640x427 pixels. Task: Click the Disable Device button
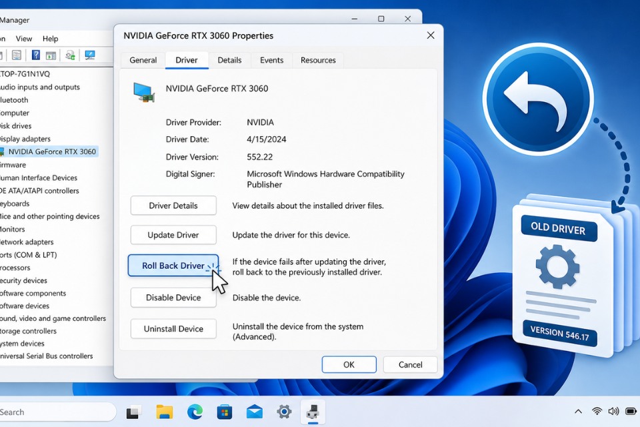pyautogui.click(x=173, y=298)
